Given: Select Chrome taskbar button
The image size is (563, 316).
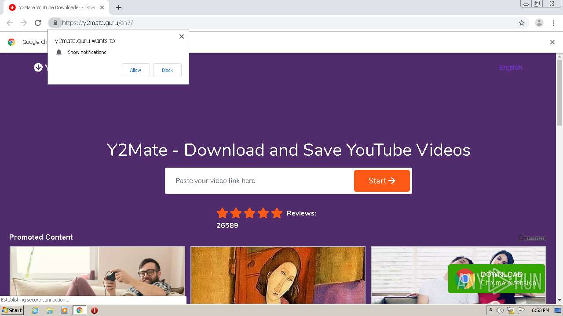Looking at the screenshot, I should pos(79,310).
